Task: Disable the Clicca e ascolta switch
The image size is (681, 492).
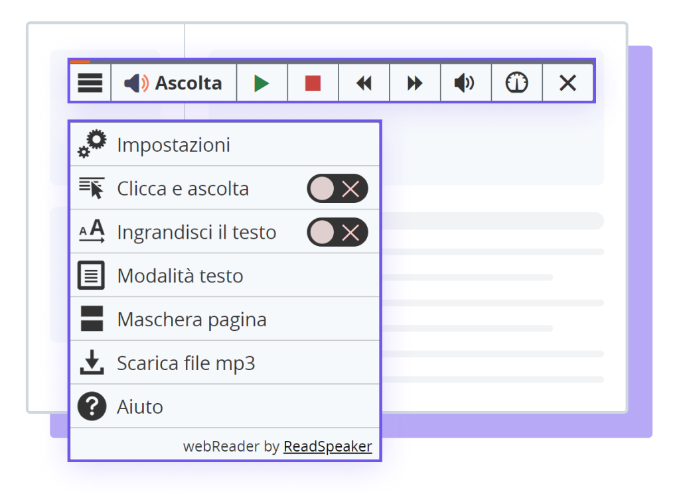Action: 337,188
